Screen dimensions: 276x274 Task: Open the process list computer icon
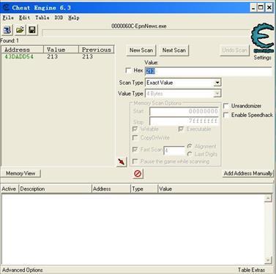click(7, 30)
